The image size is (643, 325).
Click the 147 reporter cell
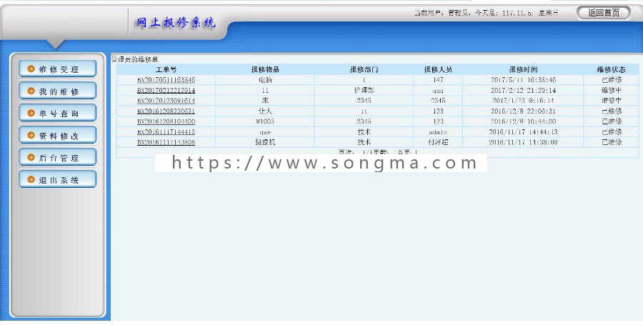pyautogui.click(x=438, y=80)
